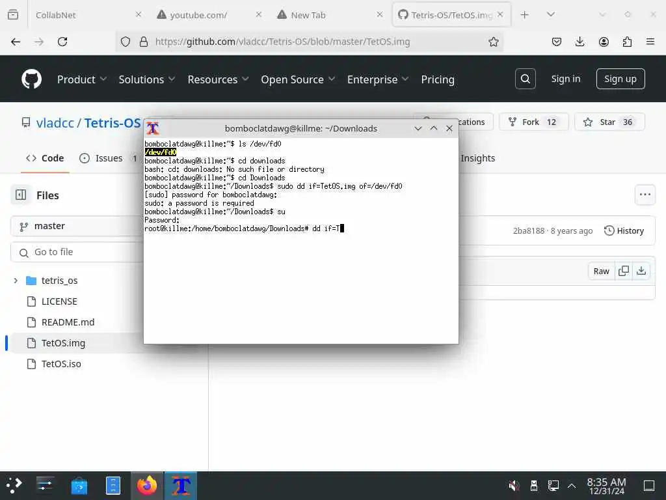Click the Sign up button
The width and height of the screenshot is (666, 500).
[620, 79]
